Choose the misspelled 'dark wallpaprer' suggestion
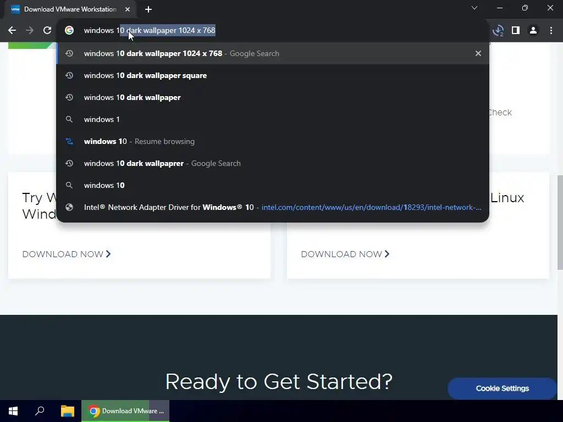The height and width of the screenshot is (422, 563). coord(273,163)
